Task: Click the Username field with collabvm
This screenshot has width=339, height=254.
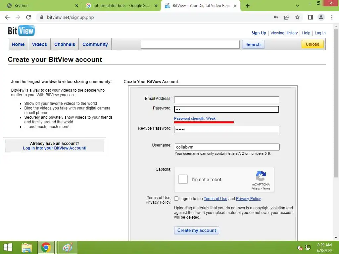Action: point(227,147)
